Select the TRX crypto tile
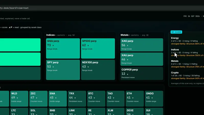 [x=77, y=99]
